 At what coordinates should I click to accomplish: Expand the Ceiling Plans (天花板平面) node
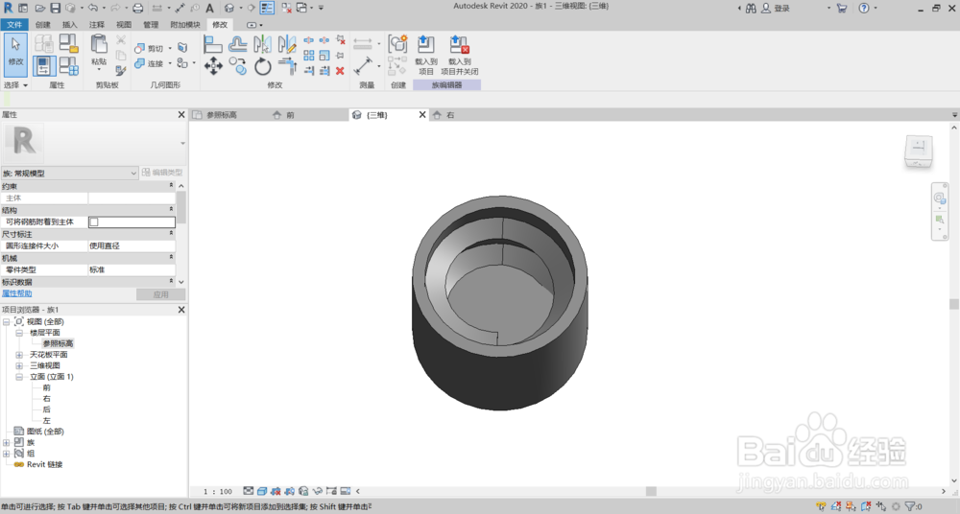19,355
